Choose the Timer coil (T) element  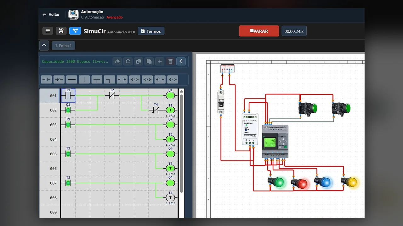[160, 80]
